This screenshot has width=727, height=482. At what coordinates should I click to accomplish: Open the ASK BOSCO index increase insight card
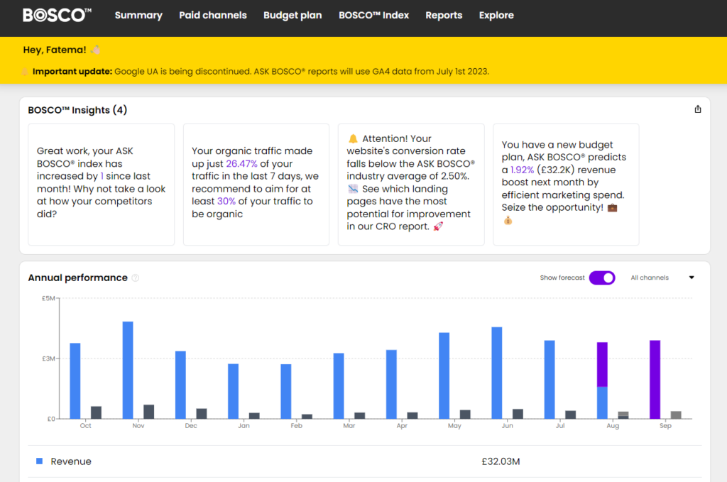point(101,185)
